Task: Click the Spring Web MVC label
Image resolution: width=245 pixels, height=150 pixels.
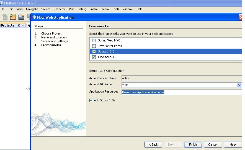Action: [109, 40]
